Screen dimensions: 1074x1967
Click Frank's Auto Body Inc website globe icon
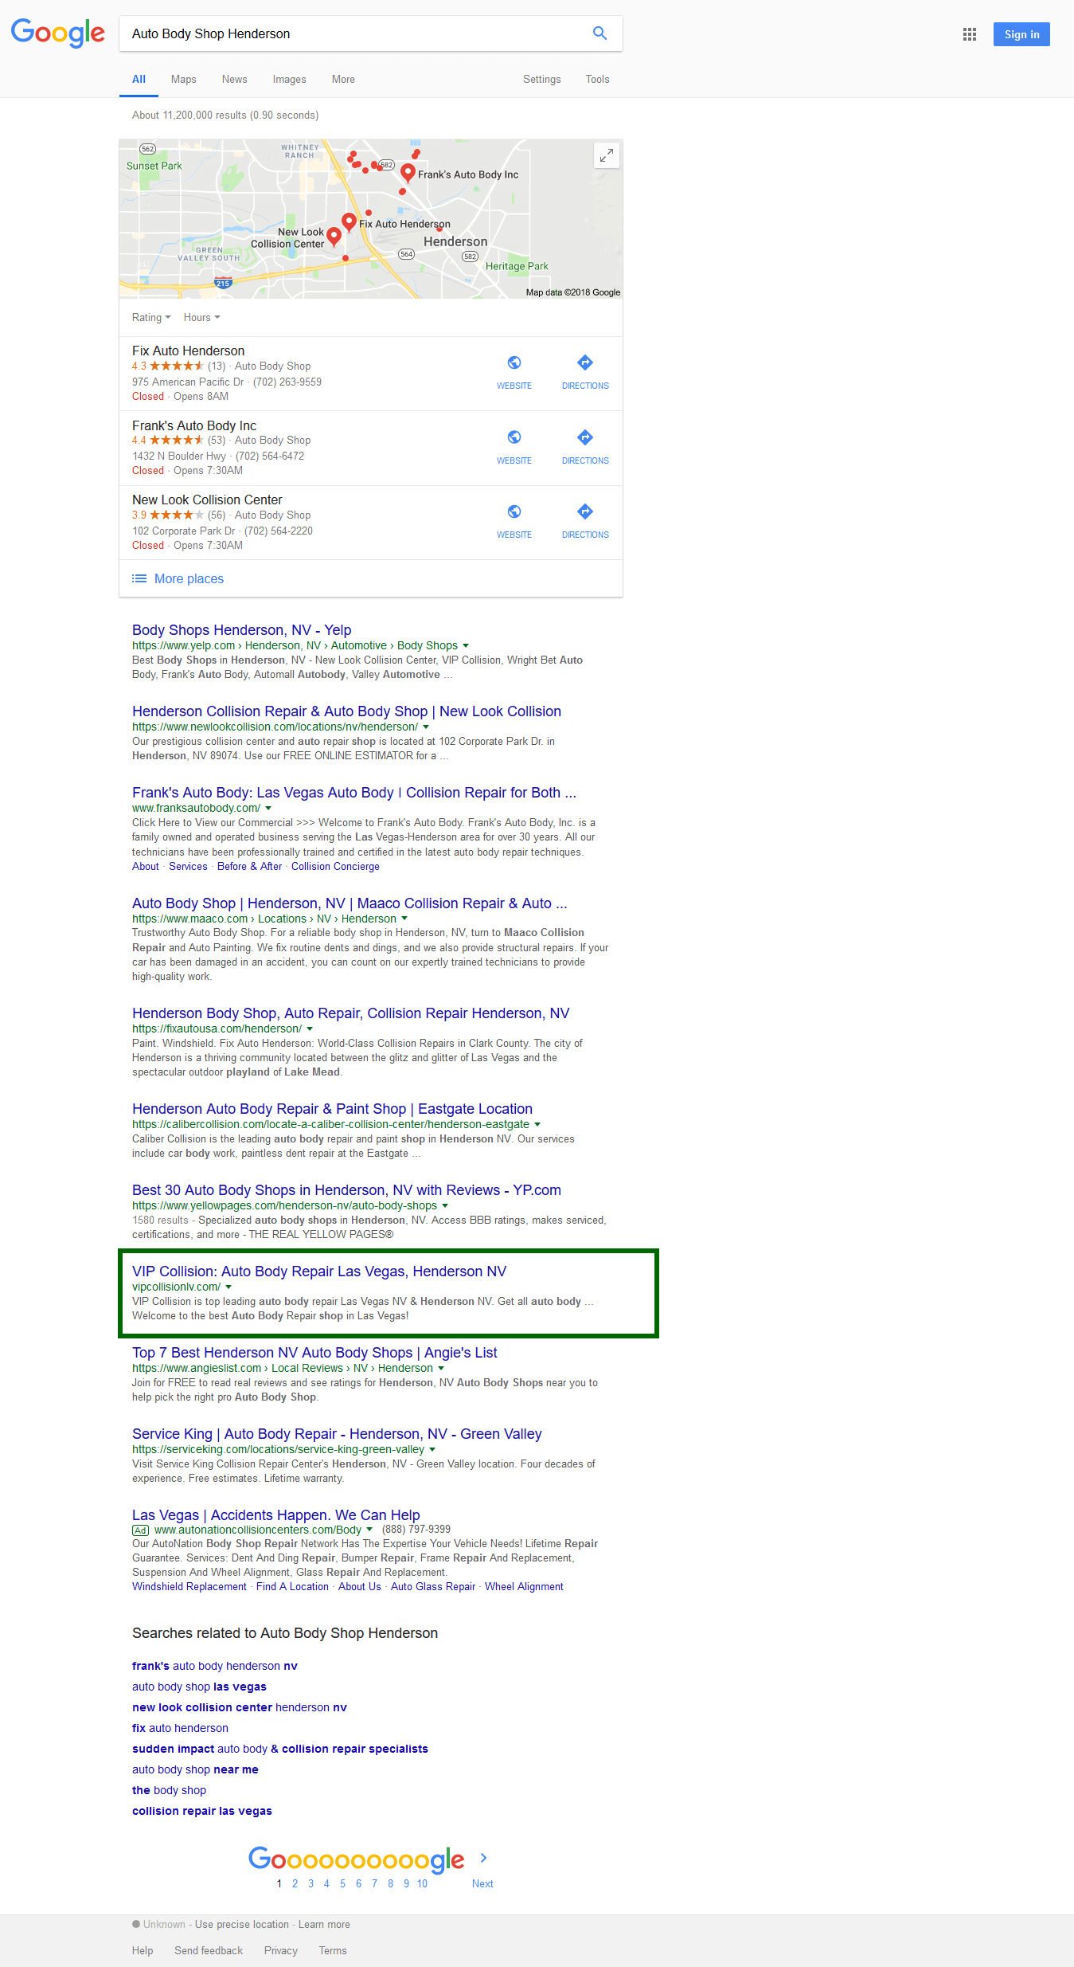(514, 437)
